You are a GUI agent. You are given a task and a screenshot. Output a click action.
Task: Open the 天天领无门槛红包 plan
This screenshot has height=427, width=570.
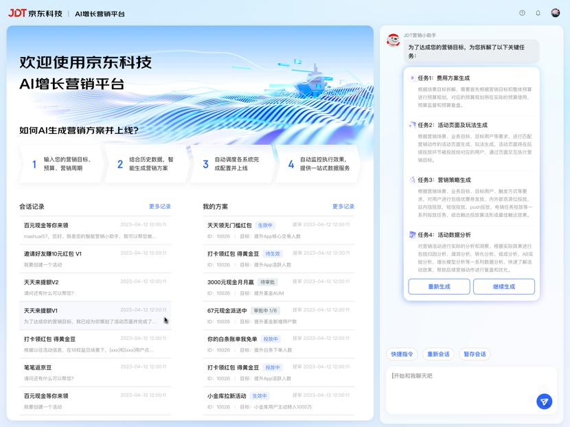coord(278,231)
